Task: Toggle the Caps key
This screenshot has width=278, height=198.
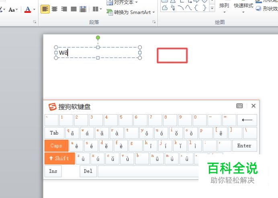Action: (56, 145)
